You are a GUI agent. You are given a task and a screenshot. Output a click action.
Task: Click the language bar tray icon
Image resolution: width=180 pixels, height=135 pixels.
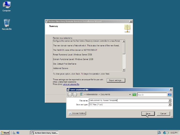click(159, 133)
